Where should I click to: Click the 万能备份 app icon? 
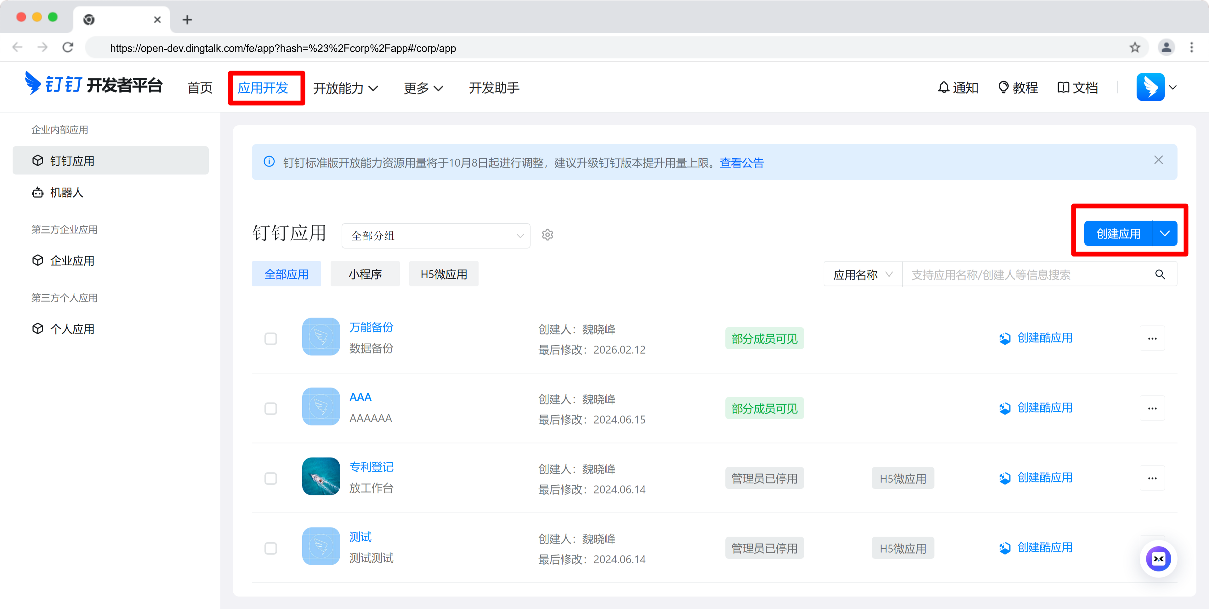coord(321,337)
